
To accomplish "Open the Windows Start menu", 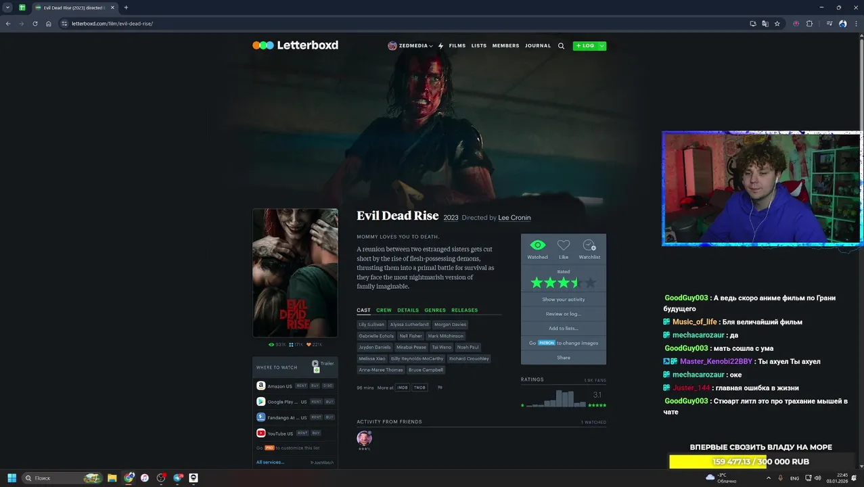I will 12,478.
